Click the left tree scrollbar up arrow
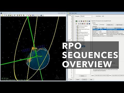This screenshot has height=93, width=124. [73, 15]
